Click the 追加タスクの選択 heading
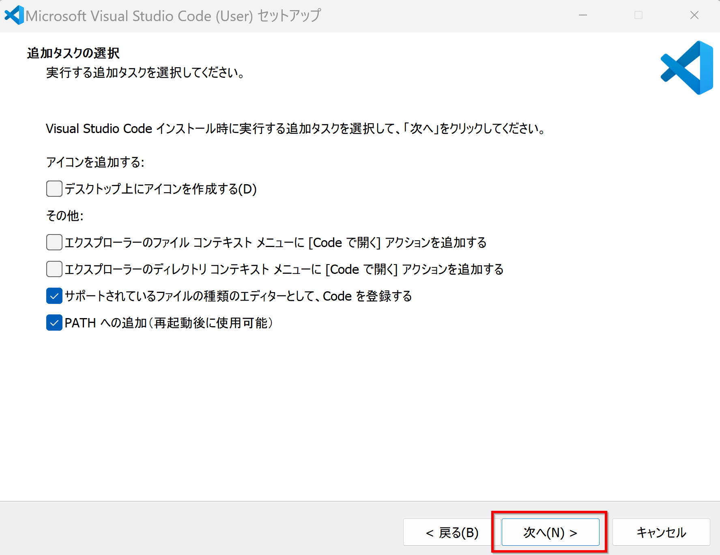 click(73, 53)
